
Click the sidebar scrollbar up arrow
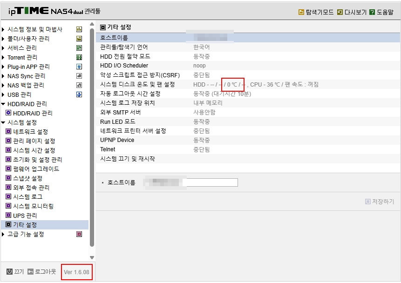pos(92,24)
